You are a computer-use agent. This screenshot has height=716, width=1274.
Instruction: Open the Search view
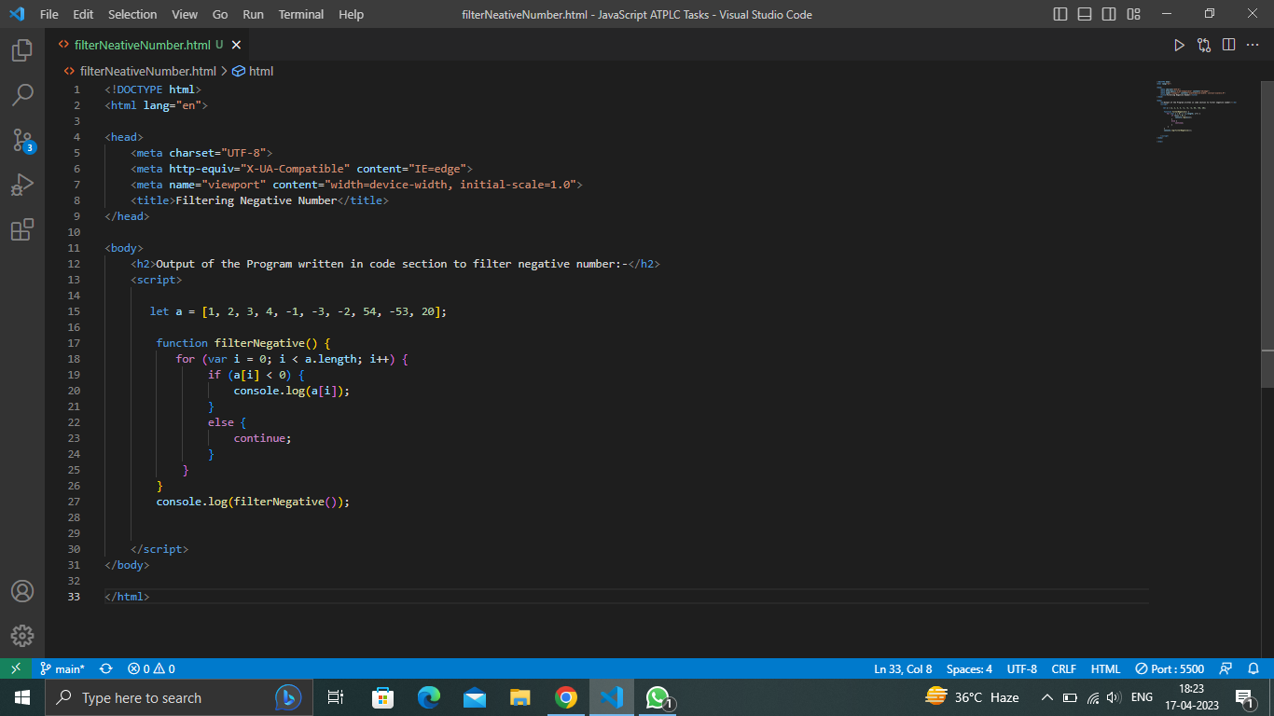pos(22,94)
